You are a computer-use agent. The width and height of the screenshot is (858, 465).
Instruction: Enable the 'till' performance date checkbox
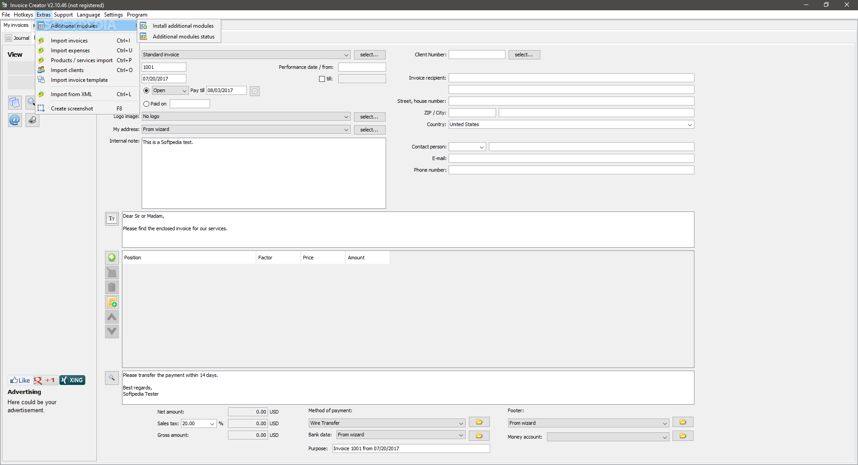click(x=322, y=79)
